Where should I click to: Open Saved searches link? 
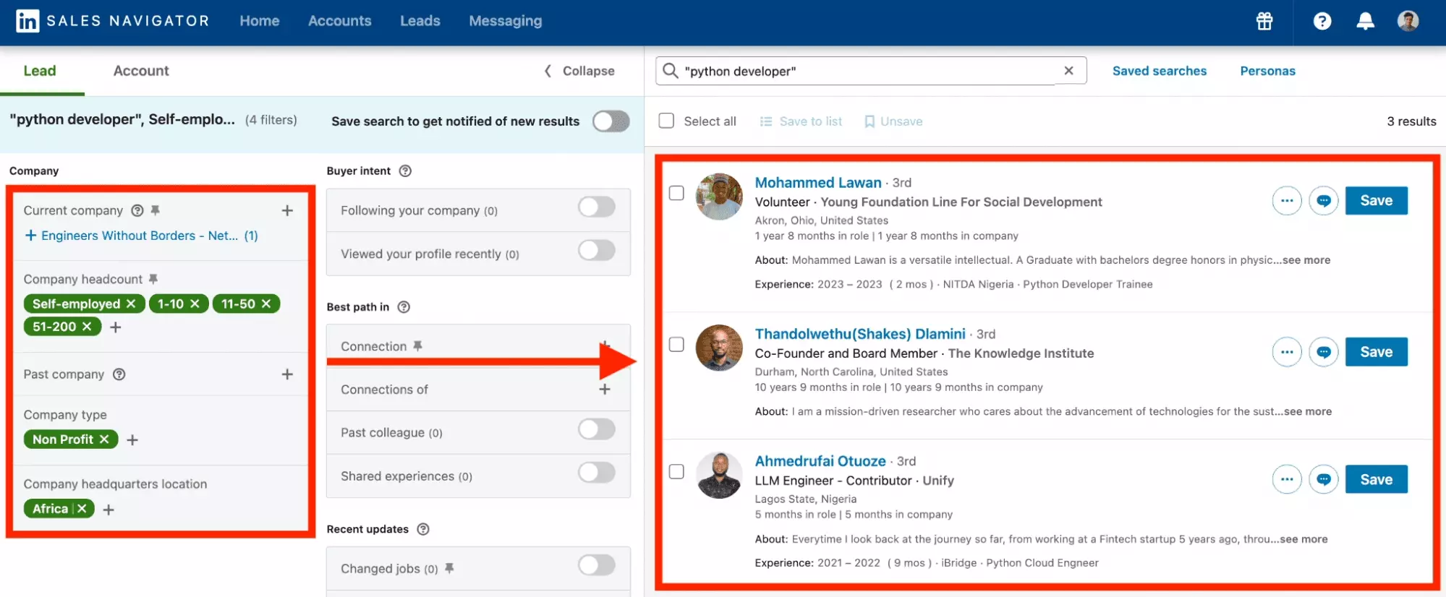1160,71
